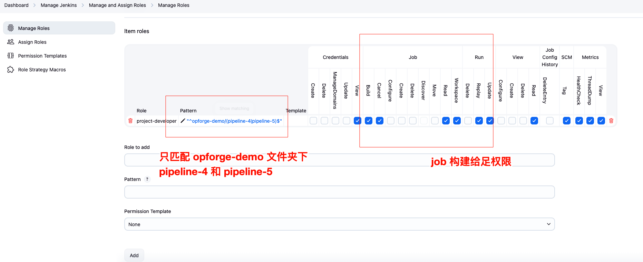Check the Credentials Create permission box
Screen dimensions: 643x262
(x=313, y=121)
